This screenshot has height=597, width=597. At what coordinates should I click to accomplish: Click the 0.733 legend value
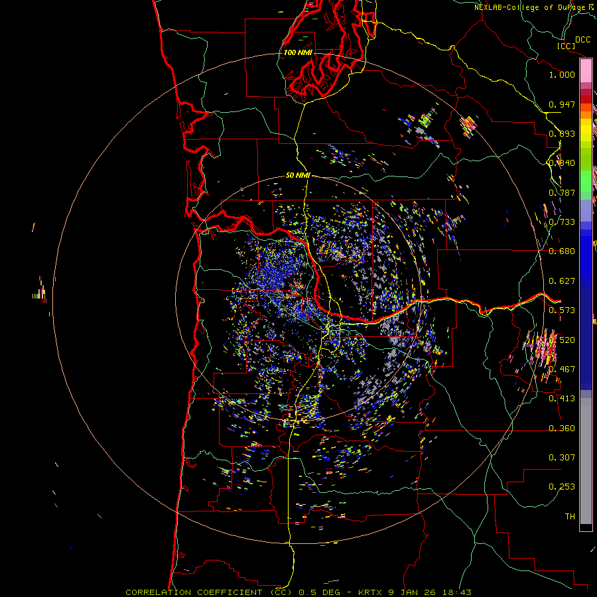tap(562, 222)
